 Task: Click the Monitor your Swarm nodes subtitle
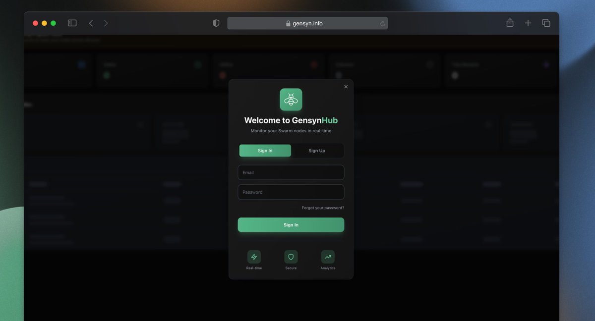[x=291, y=131]
